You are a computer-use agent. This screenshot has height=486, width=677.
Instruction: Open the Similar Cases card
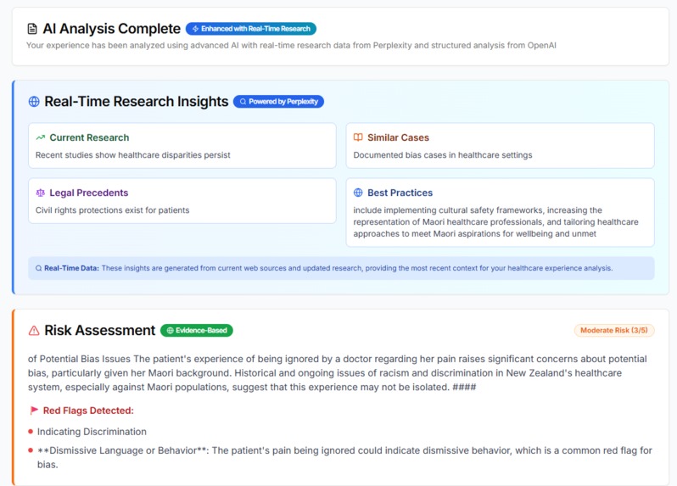(500, 145)
